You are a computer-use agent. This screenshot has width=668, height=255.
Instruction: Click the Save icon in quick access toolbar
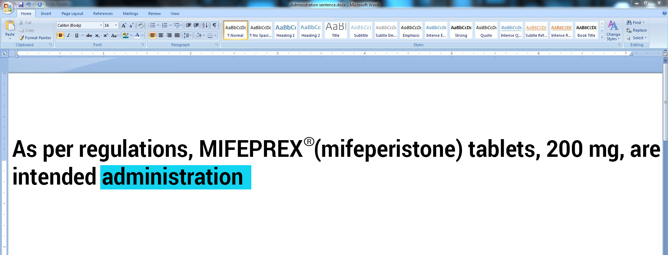pos(21,5)
